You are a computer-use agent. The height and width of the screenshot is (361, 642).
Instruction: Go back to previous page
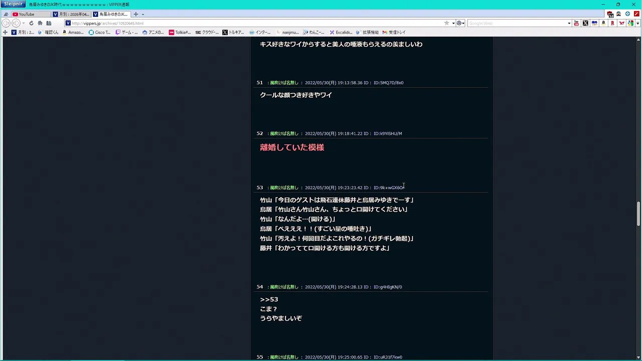tap(6, 23)
